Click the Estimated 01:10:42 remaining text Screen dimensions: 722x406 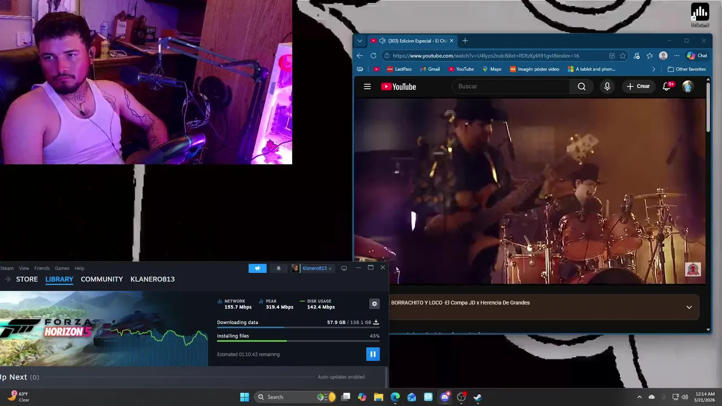(x=248, y=354)
